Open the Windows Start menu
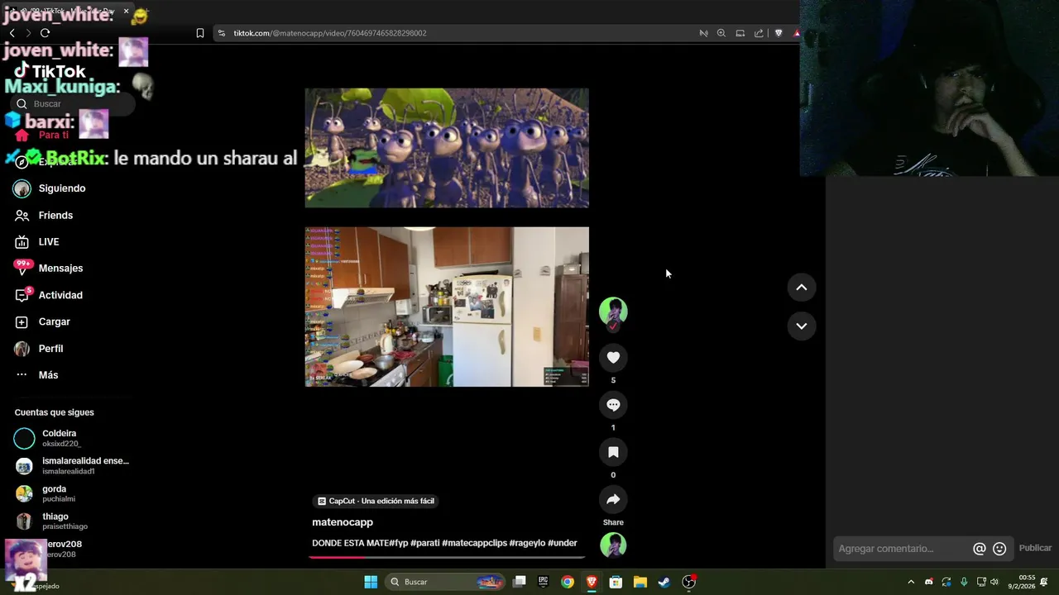1059x595 pixels. 371,582
